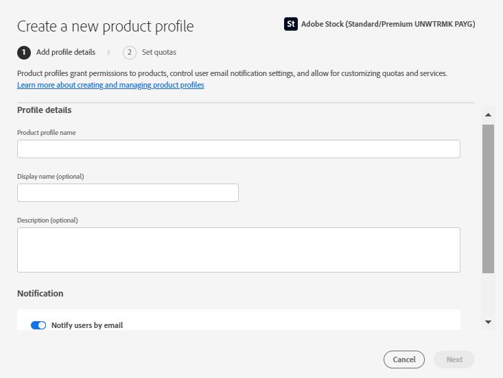This screenshot has height=378, width=503.
Task: Click the vertical scrollbar thumb
Action: 488,199
